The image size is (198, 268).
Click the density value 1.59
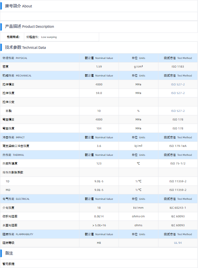coord(99,67)
